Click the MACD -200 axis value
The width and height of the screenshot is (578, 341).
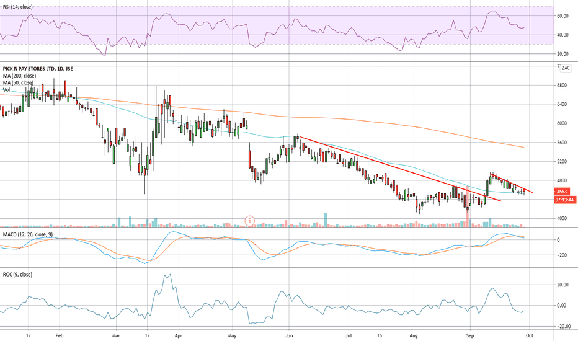562,255
